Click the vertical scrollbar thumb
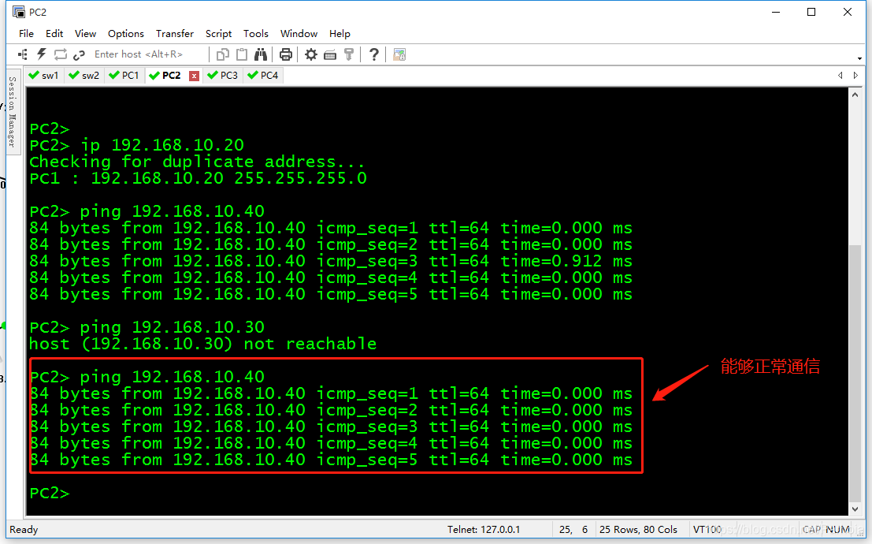The image size is (872, 544). (x=855, y=373)
